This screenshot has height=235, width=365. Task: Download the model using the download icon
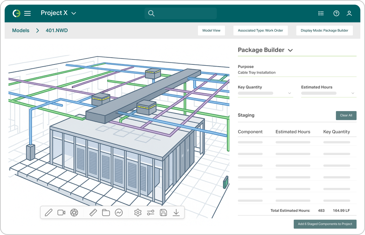point(176,212)
